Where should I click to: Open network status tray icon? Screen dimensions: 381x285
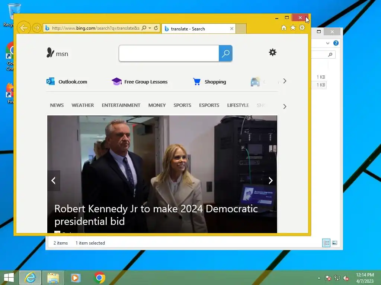[x=337, y=278]
